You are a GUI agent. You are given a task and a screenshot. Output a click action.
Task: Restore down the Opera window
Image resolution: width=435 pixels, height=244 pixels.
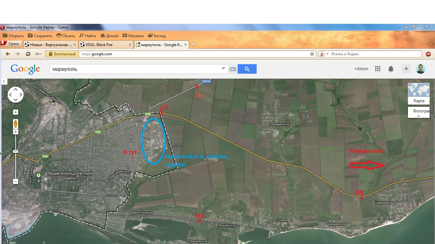pos(414,27)
